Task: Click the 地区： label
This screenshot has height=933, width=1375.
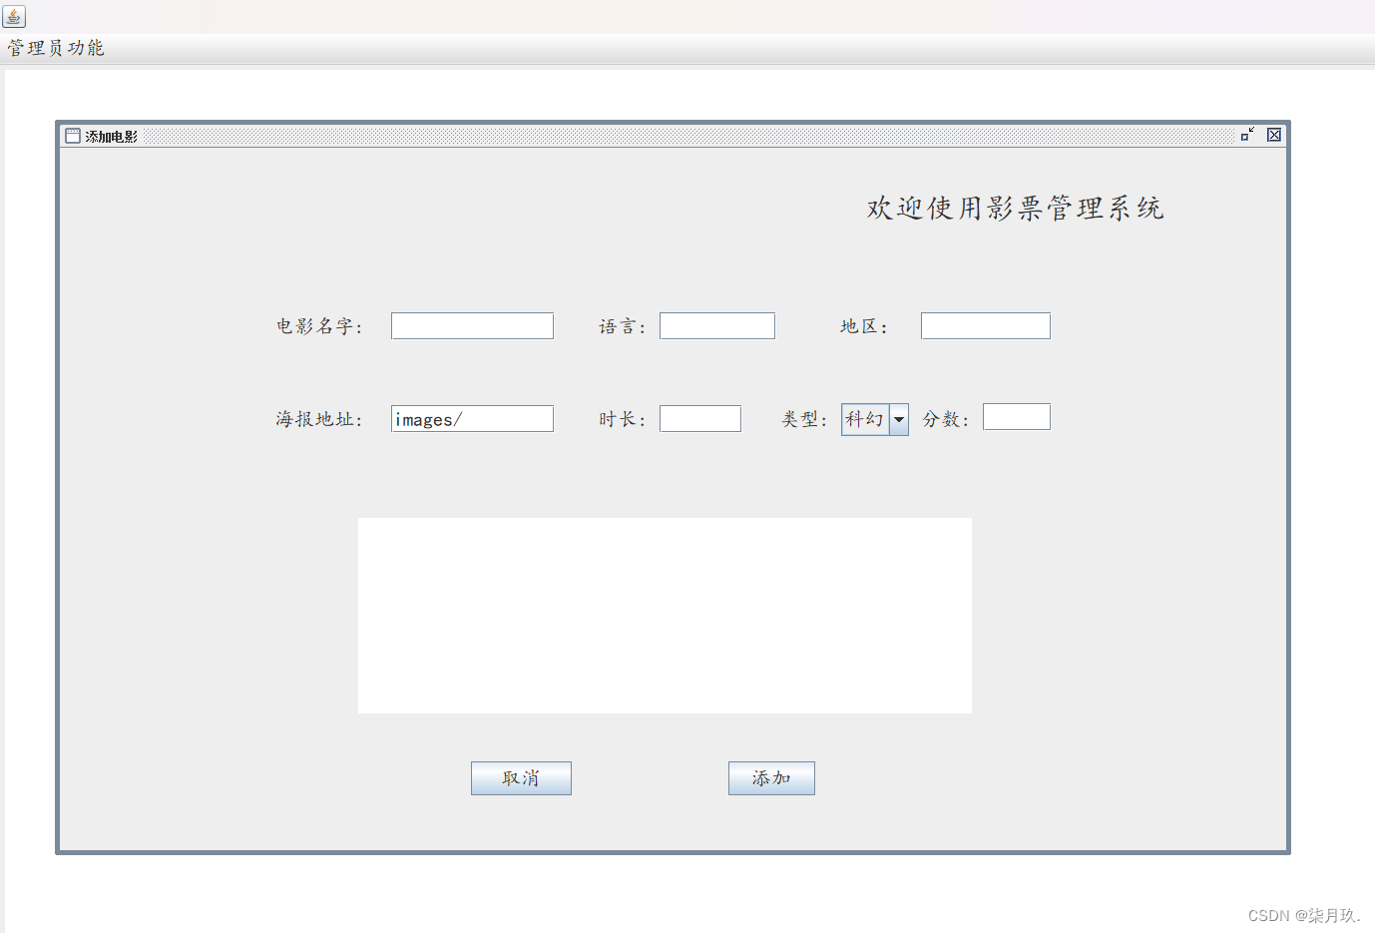Action: (864, 326)
